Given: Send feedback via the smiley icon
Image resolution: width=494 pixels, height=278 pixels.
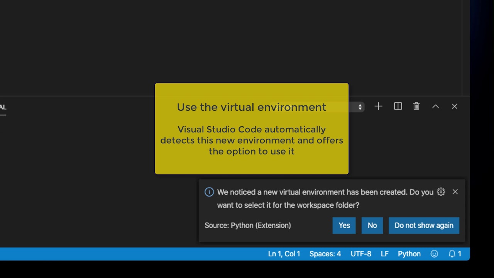Looking at the screenshot, I should (434, 254).
